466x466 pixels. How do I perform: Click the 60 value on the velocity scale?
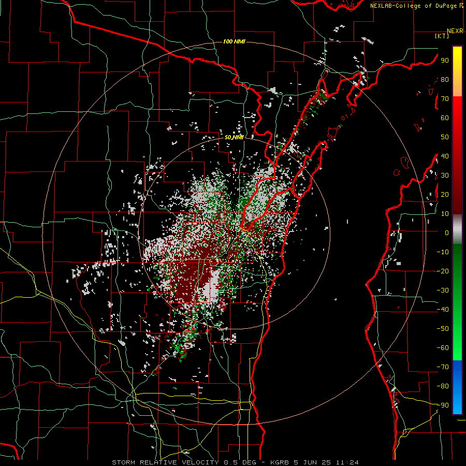(x=445, y=118)
